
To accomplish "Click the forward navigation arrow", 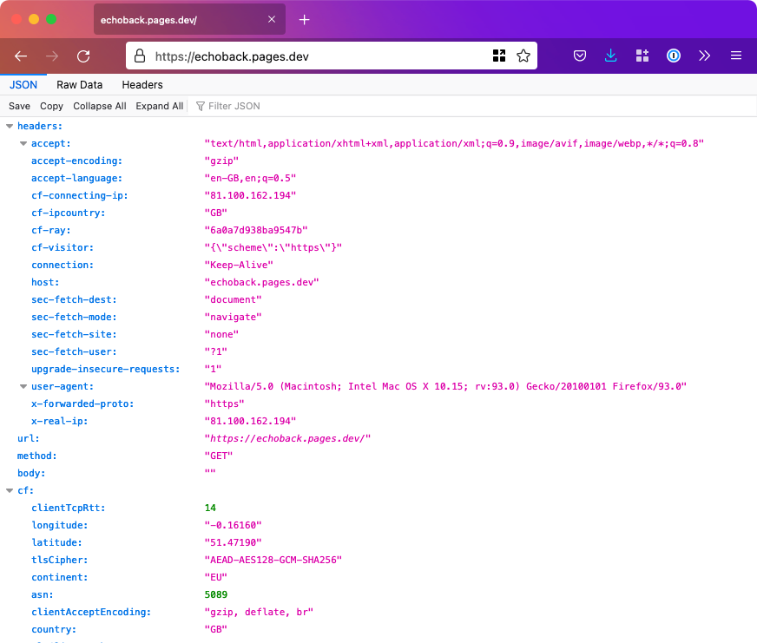I will pos(52,56).
